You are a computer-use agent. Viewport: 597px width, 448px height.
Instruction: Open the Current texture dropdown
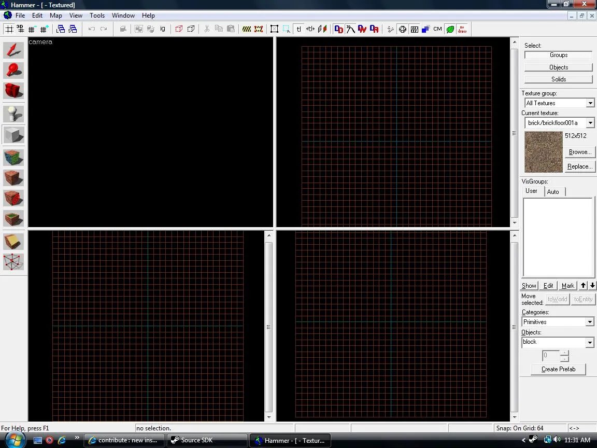(x=590, y=123)
